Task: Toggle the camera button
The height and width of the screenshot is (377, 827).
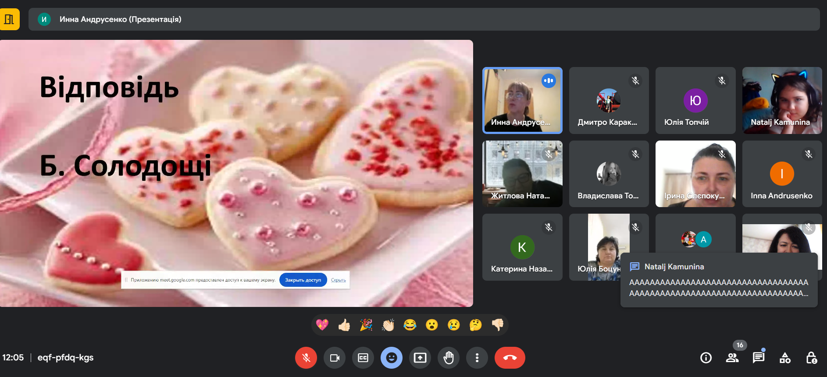Action: 335,358
